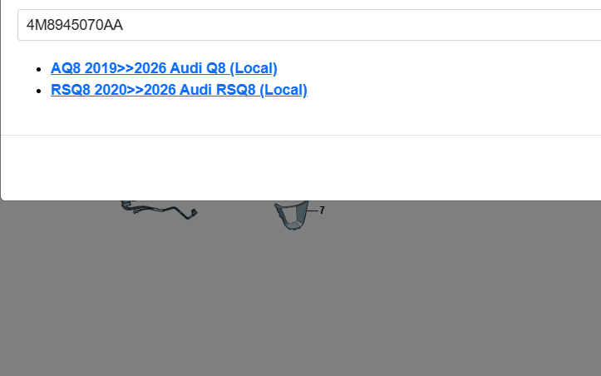Image resolution: width=601 pixels, height=376 pixels.
Task: Click the bullet before the RSQ8 link
Action: tap(38, 91)
